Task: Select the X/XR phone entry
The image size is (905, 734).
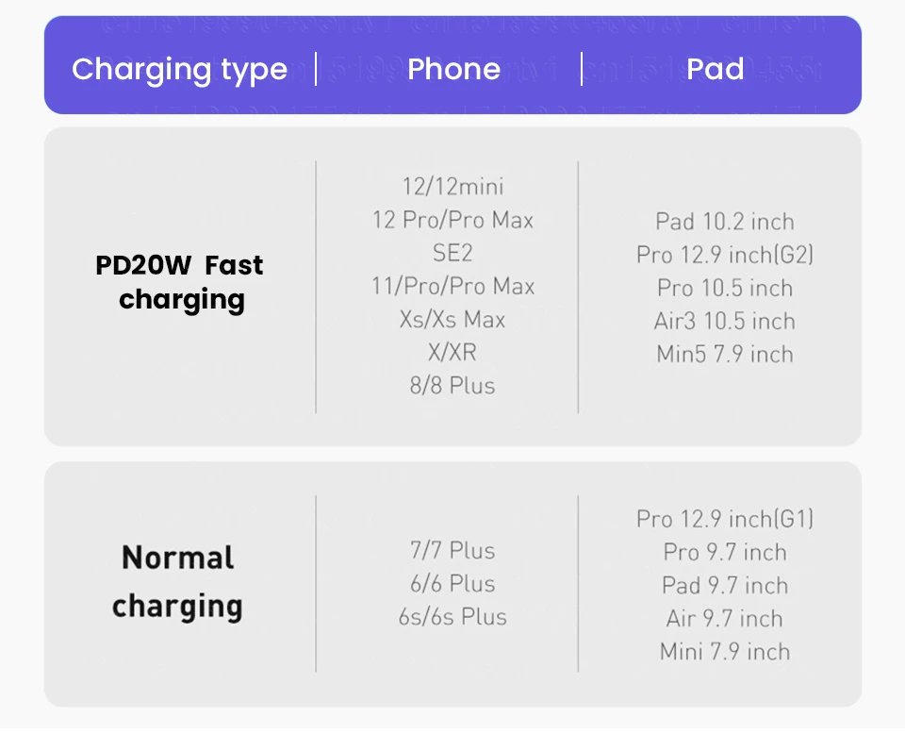Action: 452,352
